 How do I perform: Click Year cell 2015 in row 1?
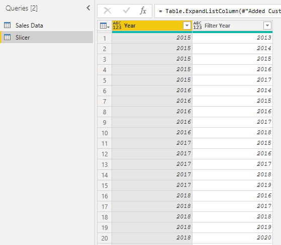152,38
